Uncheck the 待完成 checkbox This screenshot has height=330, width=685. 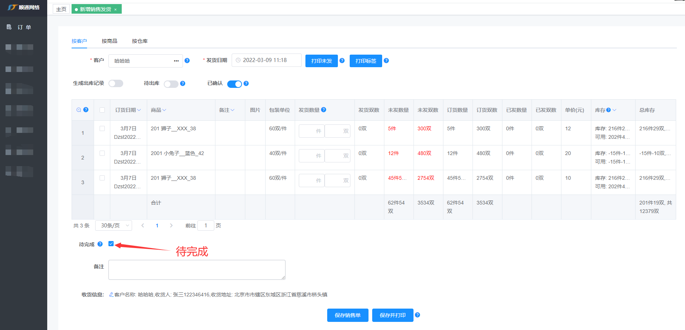click(111, 244)
